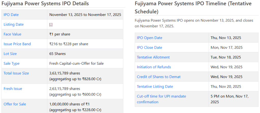This screenshot has height=113, width=260.
Task: Click 'Fresh Capital-cum-Offer for Sale' text
Action: coord(76,63)
